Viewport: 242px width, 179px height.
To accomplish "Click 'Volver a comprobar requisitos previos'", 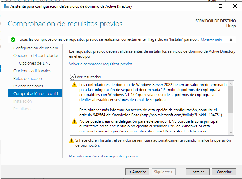I will tap(101, 64).
